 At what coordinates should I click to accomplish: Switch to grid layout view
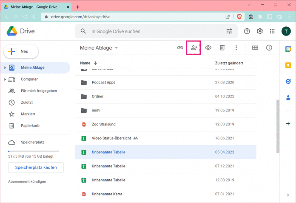coord(255,48)
